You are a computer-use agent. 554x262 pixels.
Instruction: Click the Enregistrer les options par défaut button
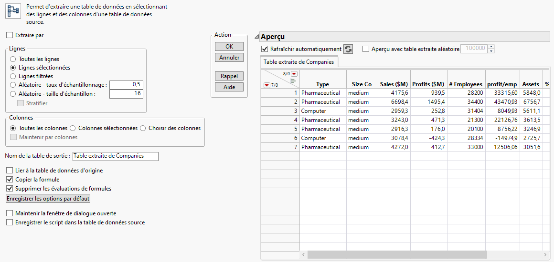48,199
